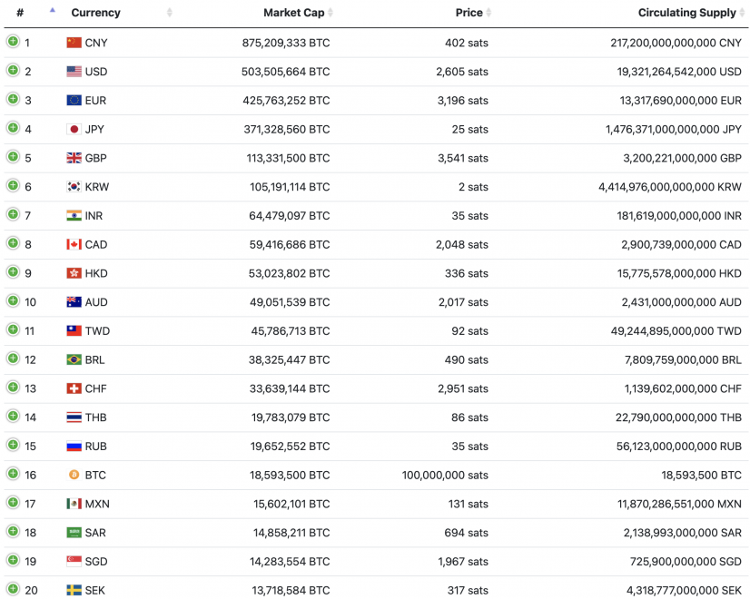
Task: Click the sort arrows beside Market Cap
Action: 332,12
